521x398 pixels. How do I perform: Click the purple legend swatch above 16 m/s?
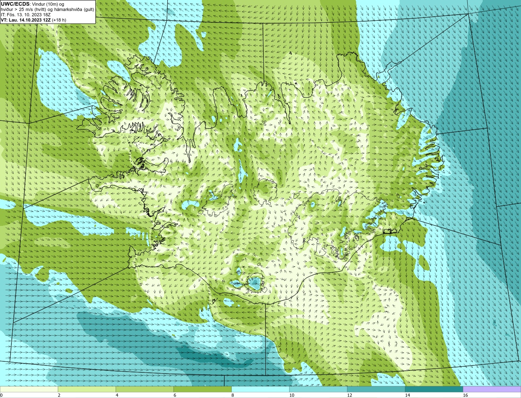[492, 389]
